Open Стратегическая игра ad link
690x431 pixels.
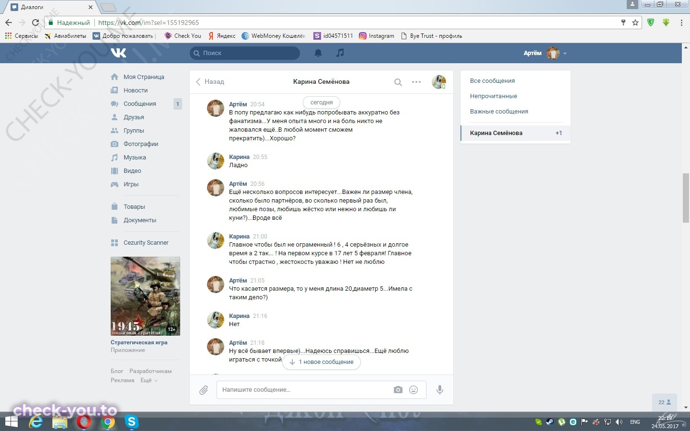[x=139, y=343]
